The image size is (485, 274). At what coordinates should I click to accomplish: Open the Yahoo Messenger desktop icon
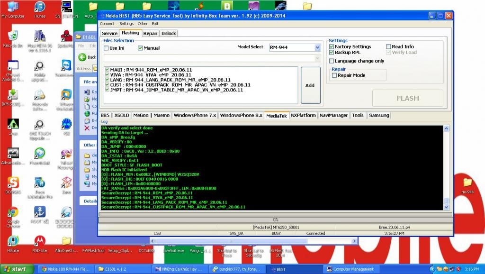66,159
